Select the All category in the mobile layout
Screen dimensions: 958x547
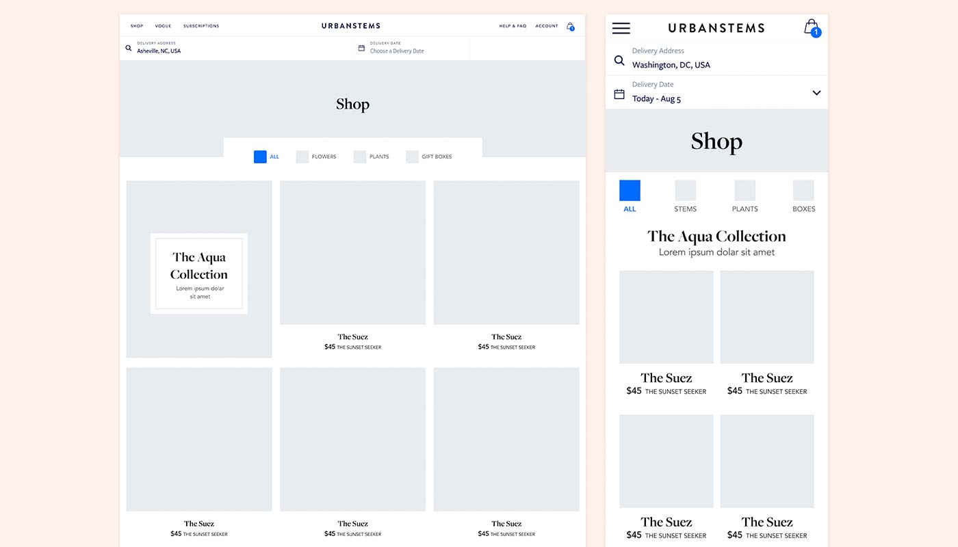click(x=630, y=196)
